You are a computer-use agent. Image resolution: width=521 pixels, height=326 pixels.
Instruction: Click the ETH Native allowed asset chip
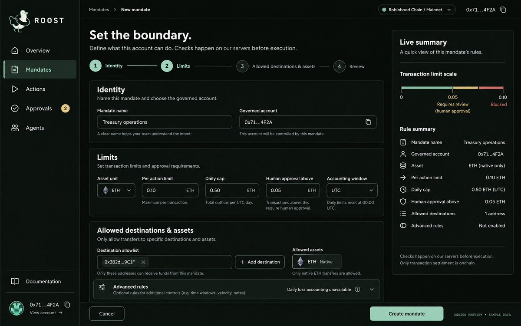pyautogui.click(x=317, y=262)
